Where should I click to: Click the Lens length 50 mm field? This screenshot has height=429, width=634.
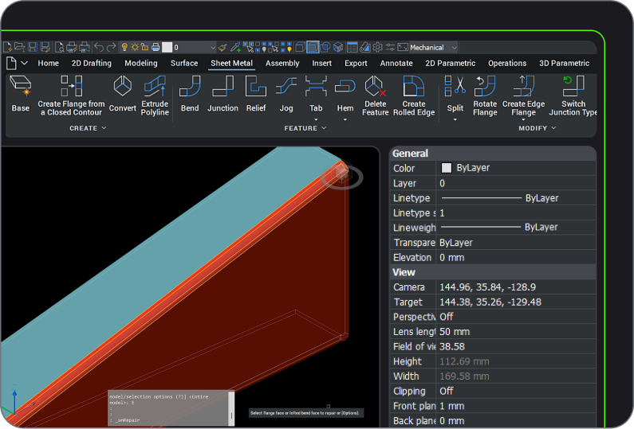point(515,332)
